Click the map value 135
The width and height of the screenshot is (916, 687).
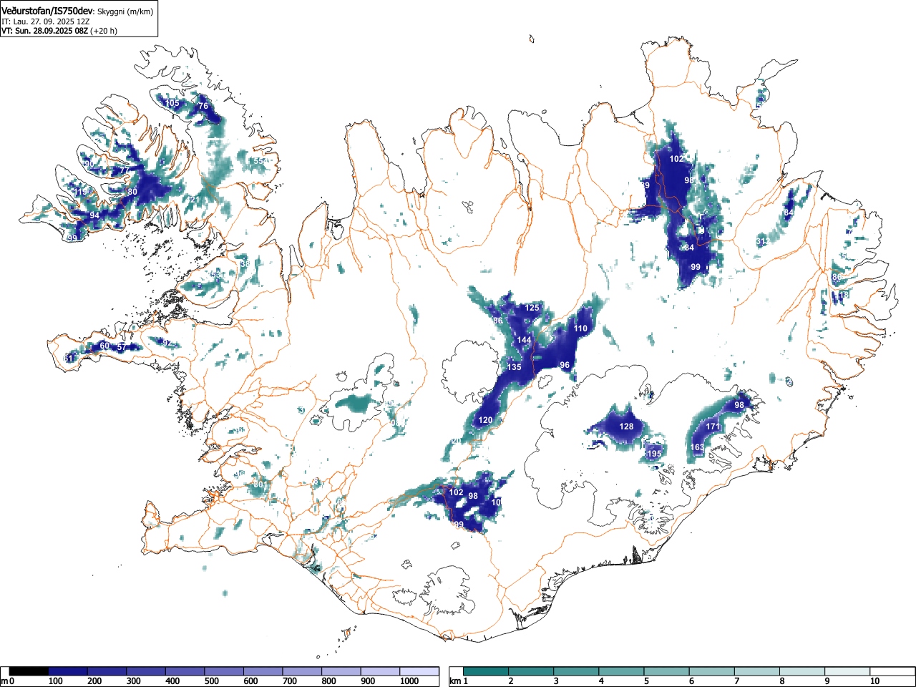tap(514, 367)
